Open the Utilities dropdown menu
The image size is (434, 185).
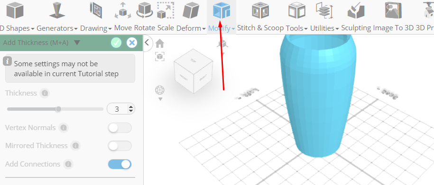tap(324, 28)
